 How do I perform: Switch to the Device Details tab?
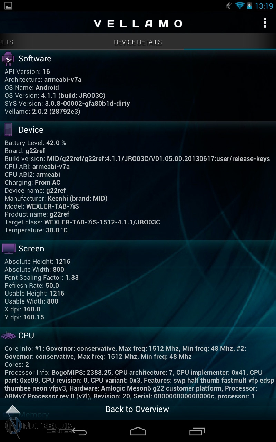click(138, 42)
